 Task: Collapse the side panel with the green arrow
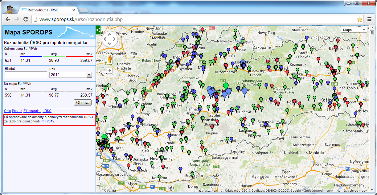coord(98,30)
